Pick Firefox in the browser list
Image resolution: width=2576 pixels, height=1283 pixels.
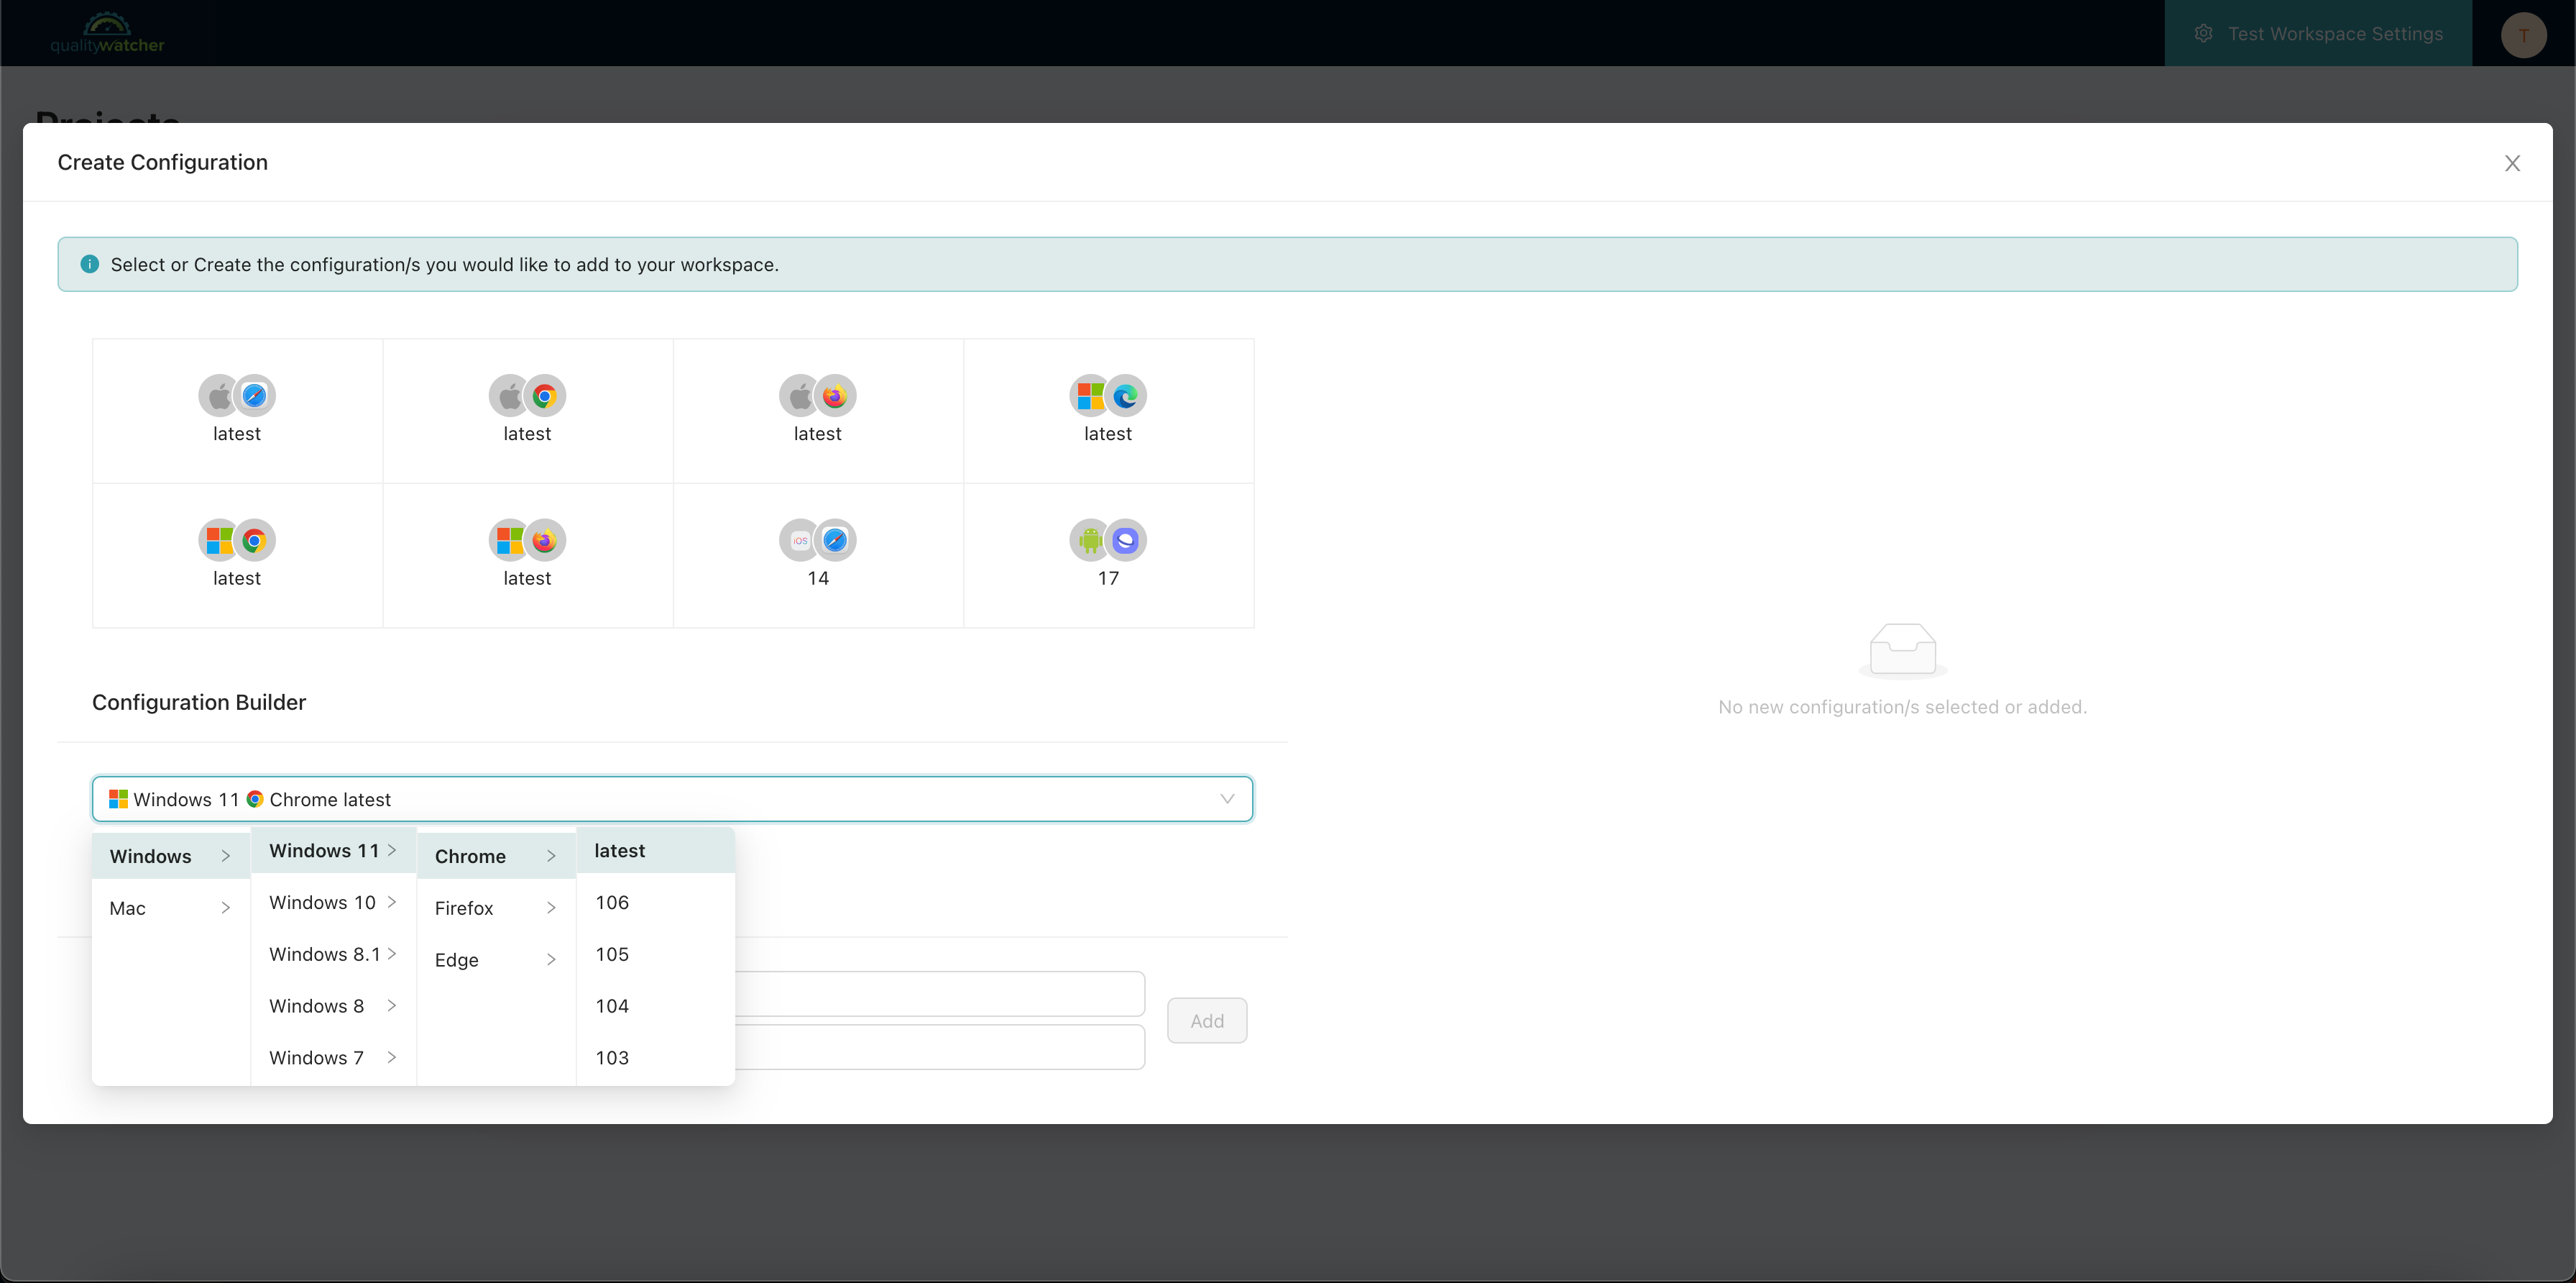coord(496,908)
